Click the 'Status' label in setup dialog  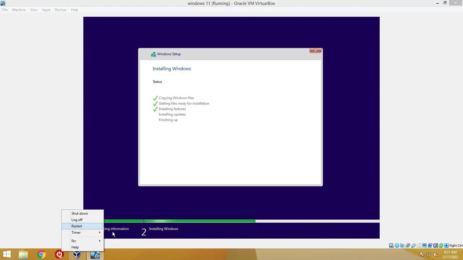pyautogui.click(x=157, y=82)
